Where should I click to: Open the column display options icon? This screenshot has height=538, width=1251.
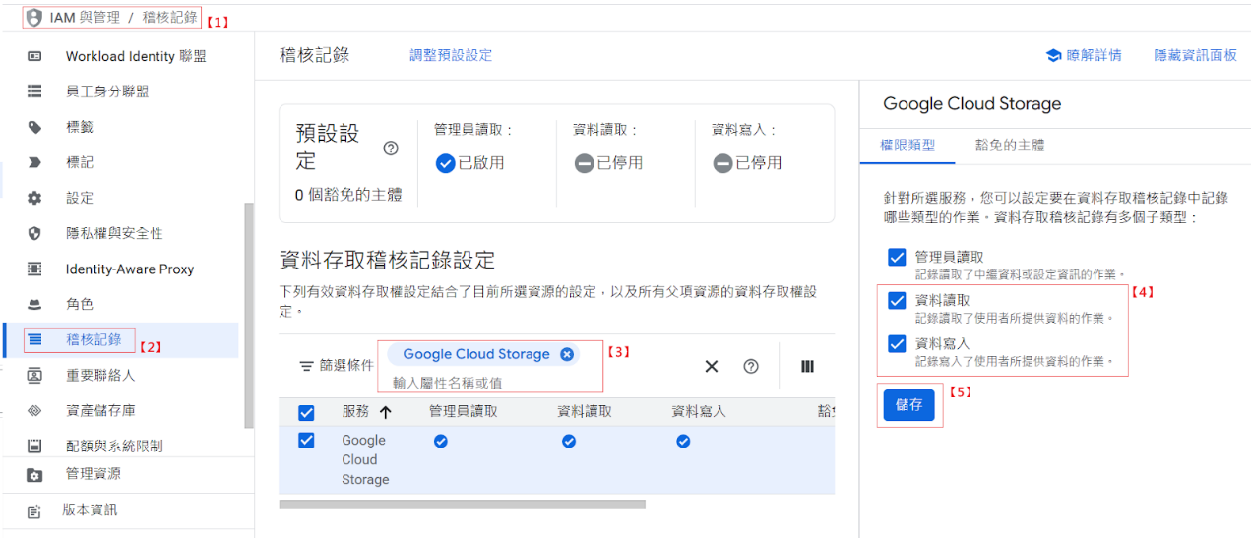pyautogui.click(x=807, y=366)
